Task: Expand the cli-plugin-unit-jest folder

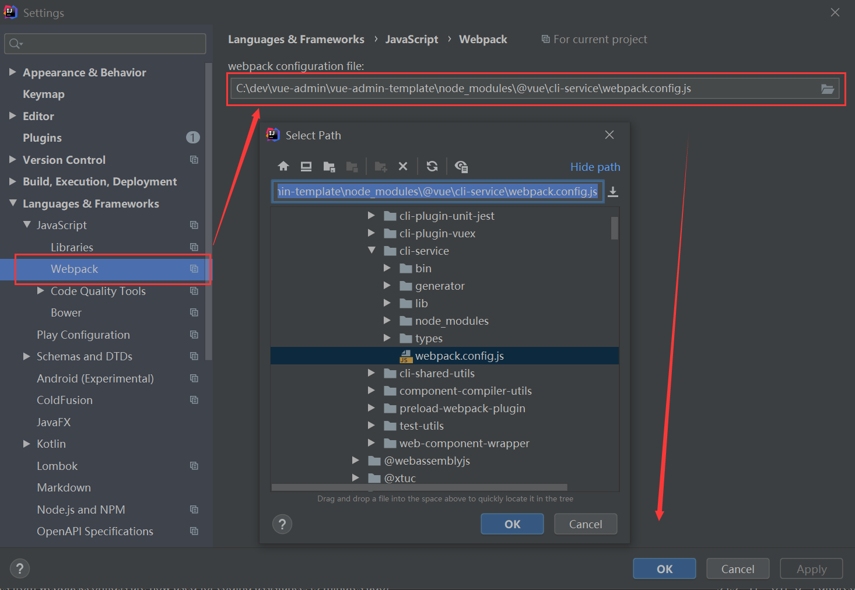Action: coord(372,216)
